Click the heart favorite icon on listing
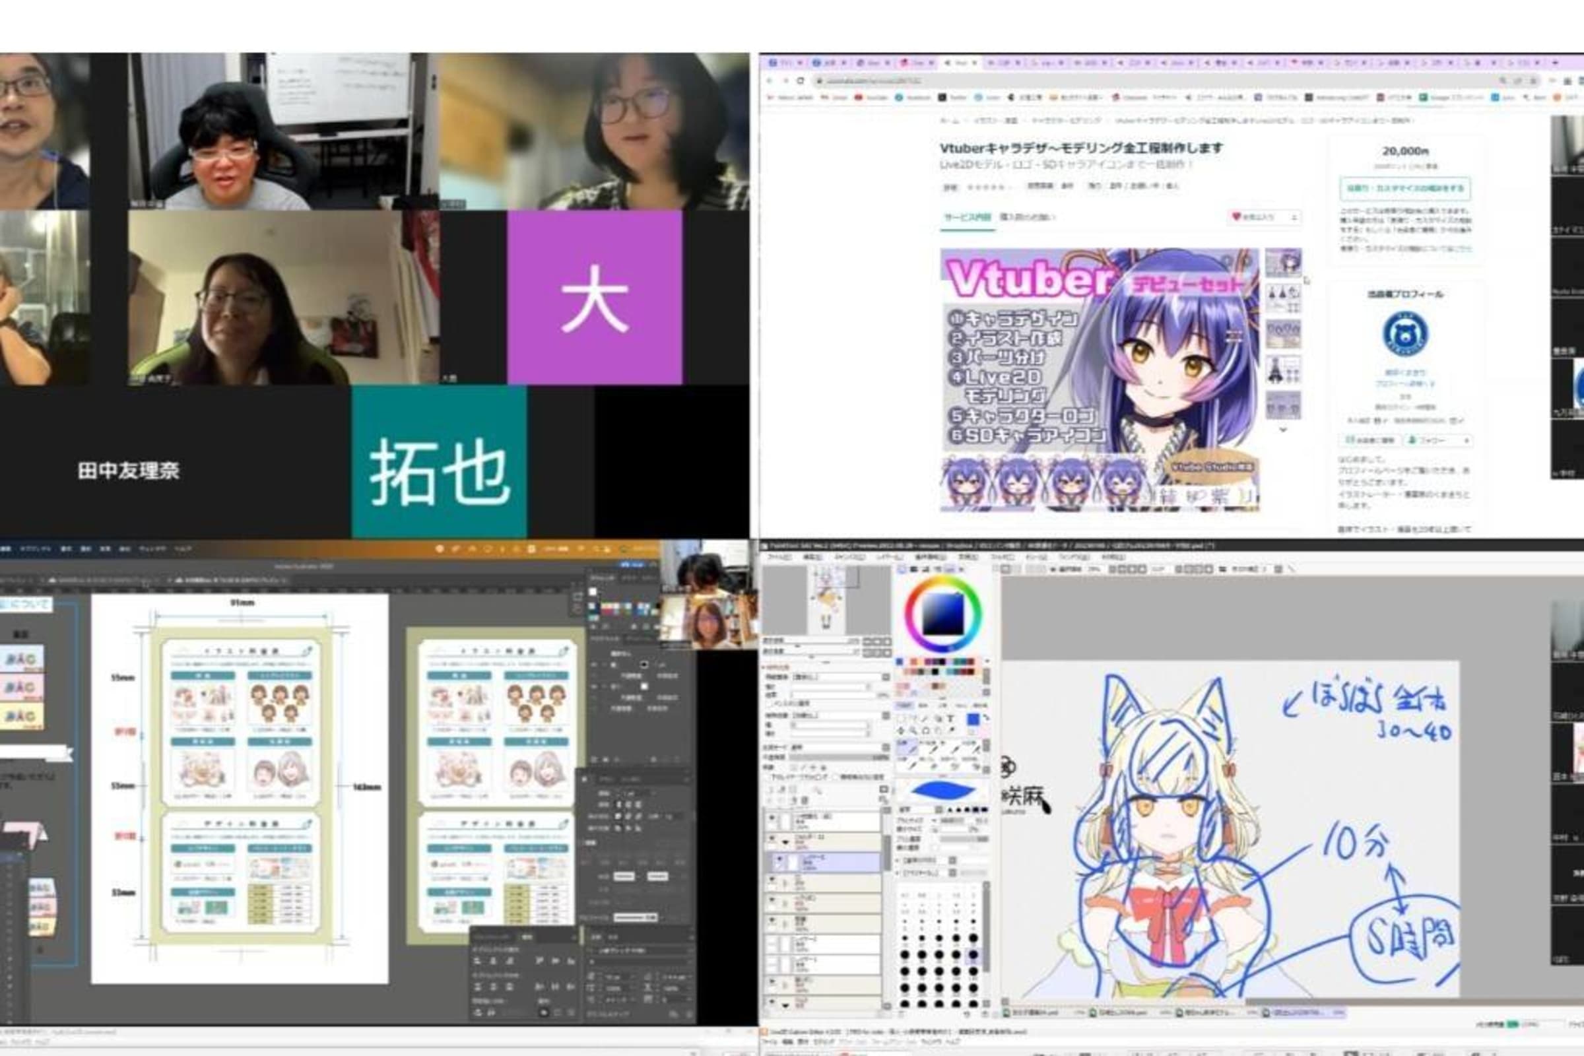1584x1056 pixels. [x=1236, y=217]
